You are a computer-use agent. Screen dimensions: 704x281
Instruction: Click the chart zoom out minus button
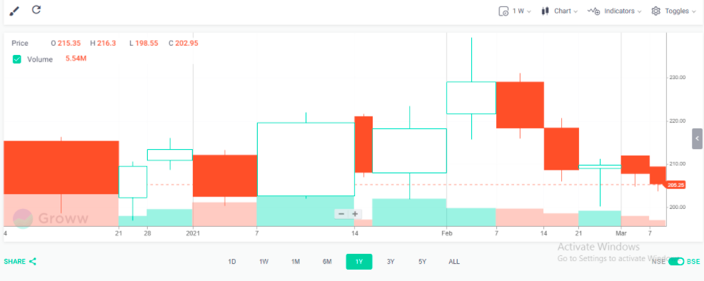(x=341, y=214)
